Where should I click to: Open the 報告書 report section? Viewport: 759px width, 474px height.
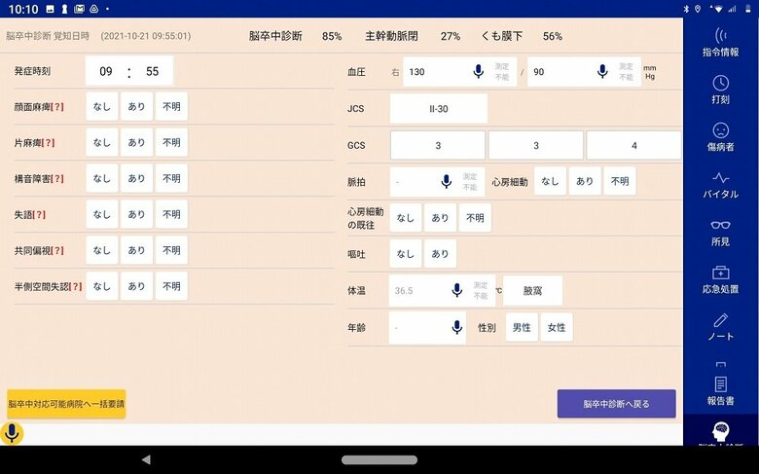point(720,390)
